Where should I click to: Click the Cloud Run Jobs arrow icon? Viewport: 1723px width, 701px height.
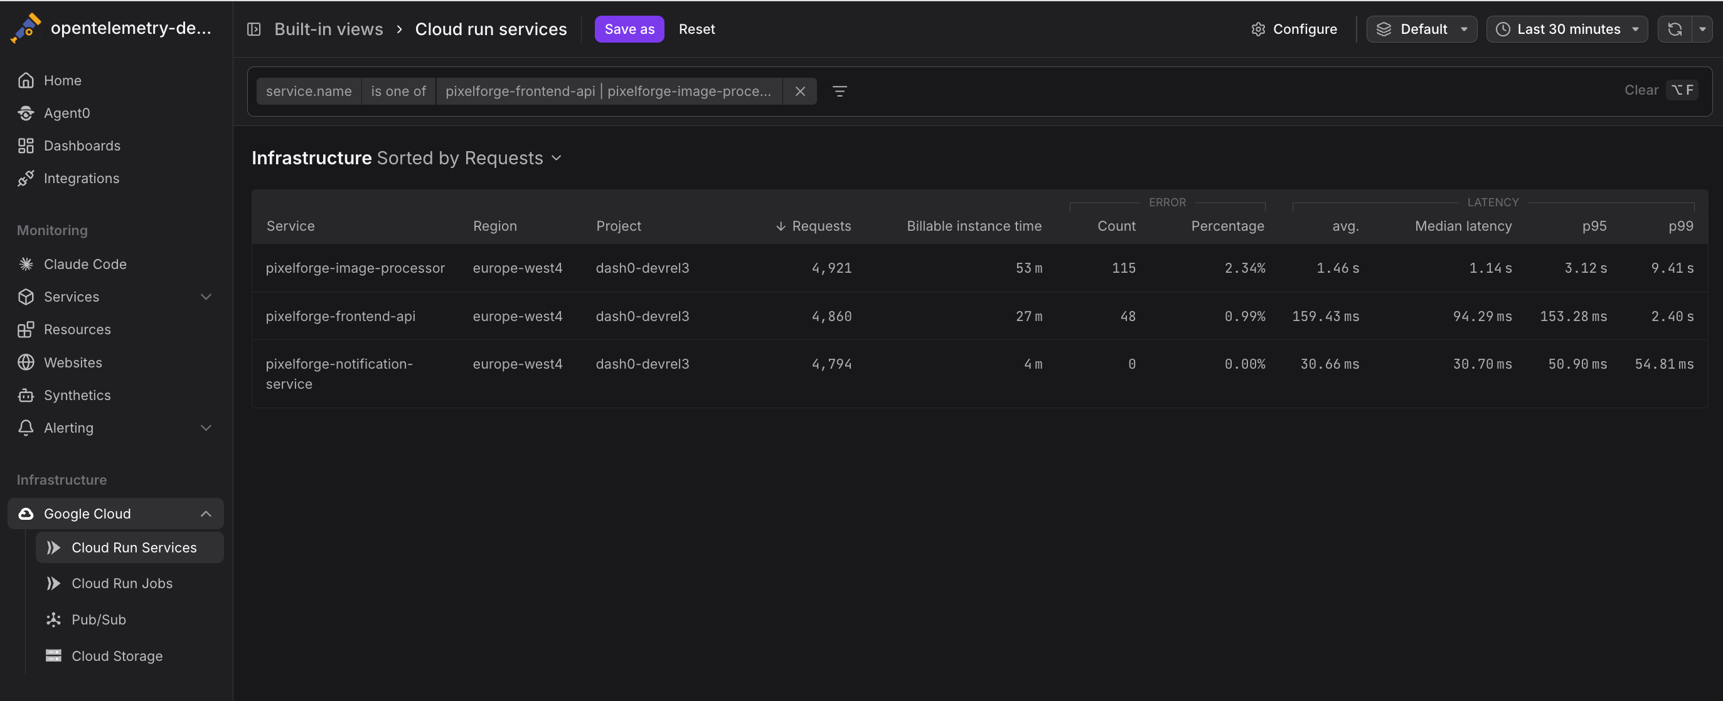(x=53, y=583)
